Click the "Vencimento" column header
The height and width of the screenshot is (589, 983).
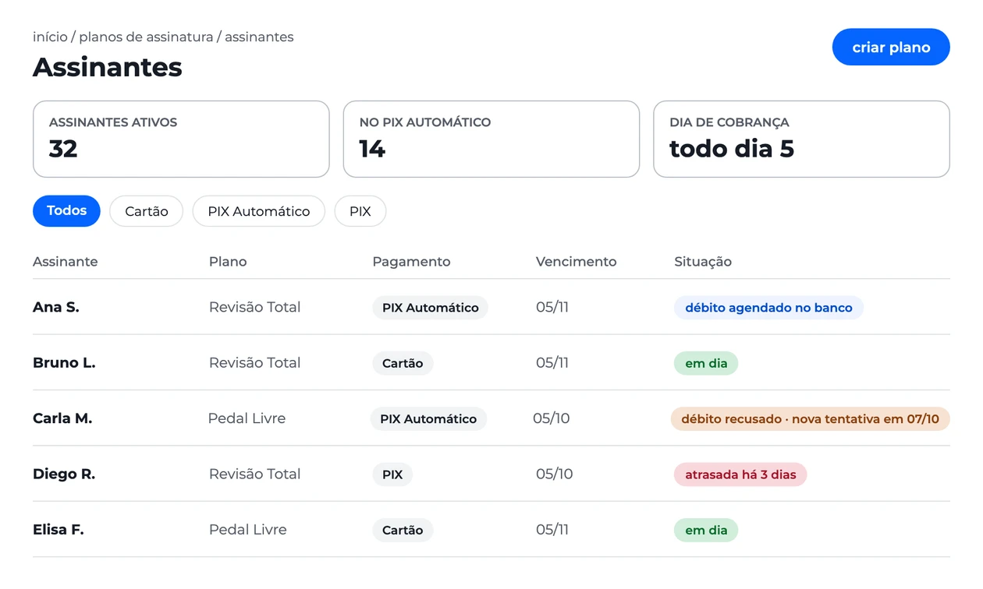[577, 262]
